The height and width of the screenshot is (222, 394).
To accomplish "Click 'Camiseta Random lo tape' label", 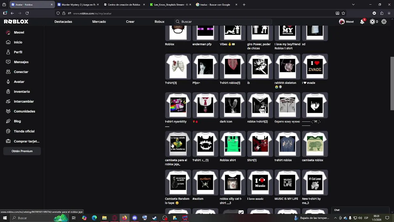I will 177,201.
